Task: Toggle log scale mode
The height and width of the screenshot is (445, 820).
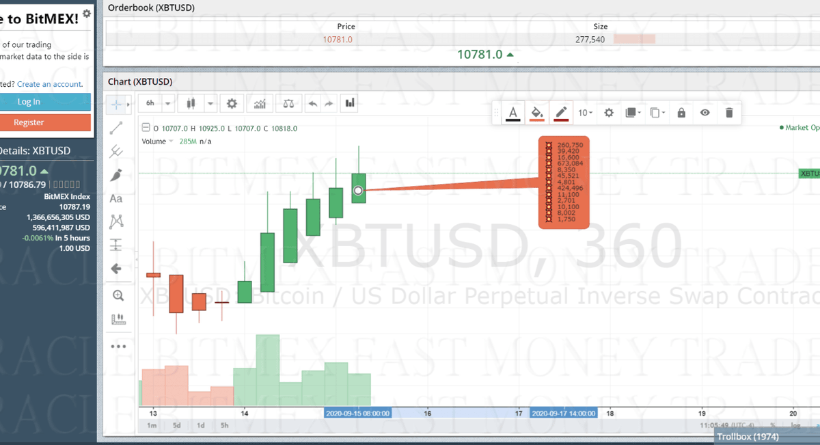Action: pos(795,425)
